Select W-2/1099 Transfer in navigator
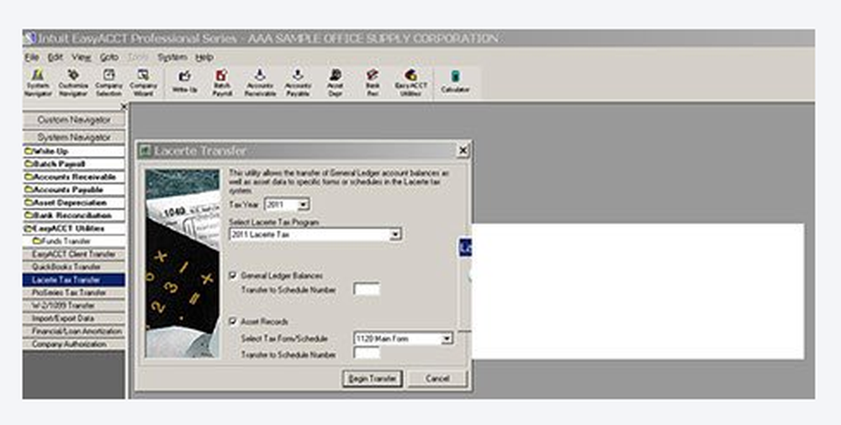This screenshot has height=425, width=841. [x=73, y=306]
